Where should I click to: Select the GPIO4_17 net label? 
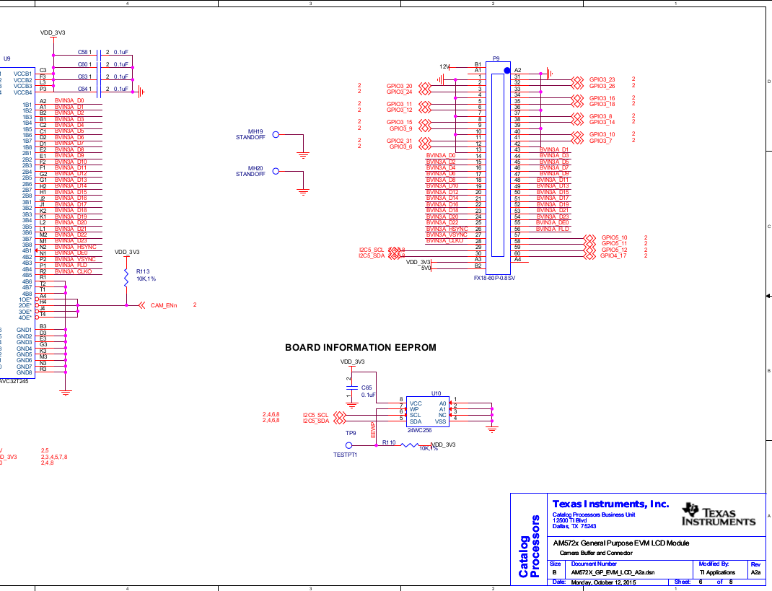pyautogui.click(x=613, y=255)
